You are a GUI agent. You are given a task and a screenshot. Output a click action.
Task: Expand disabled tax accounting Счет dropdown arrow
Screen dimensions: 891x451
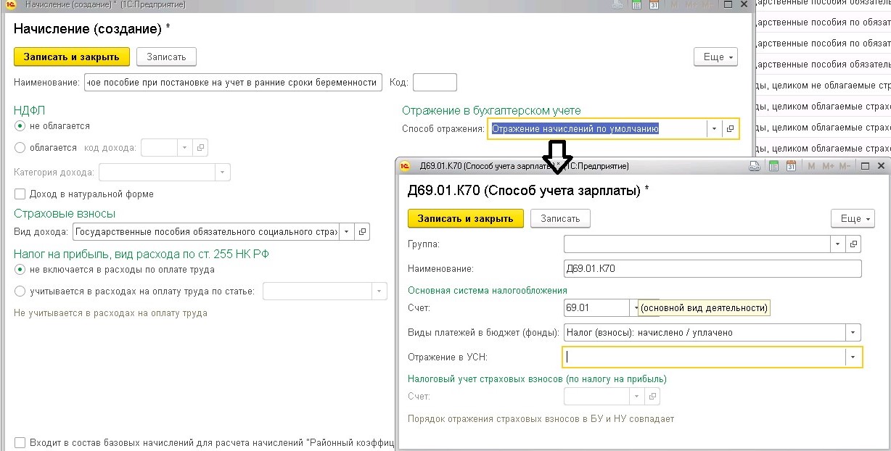click(x=636, y=397)
